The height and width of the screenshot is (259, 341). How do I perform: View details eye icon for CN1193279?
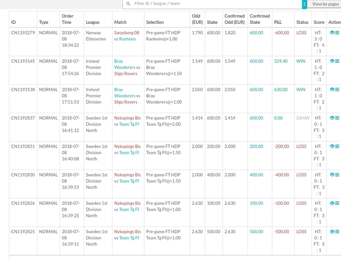click(x=332, y=33)
